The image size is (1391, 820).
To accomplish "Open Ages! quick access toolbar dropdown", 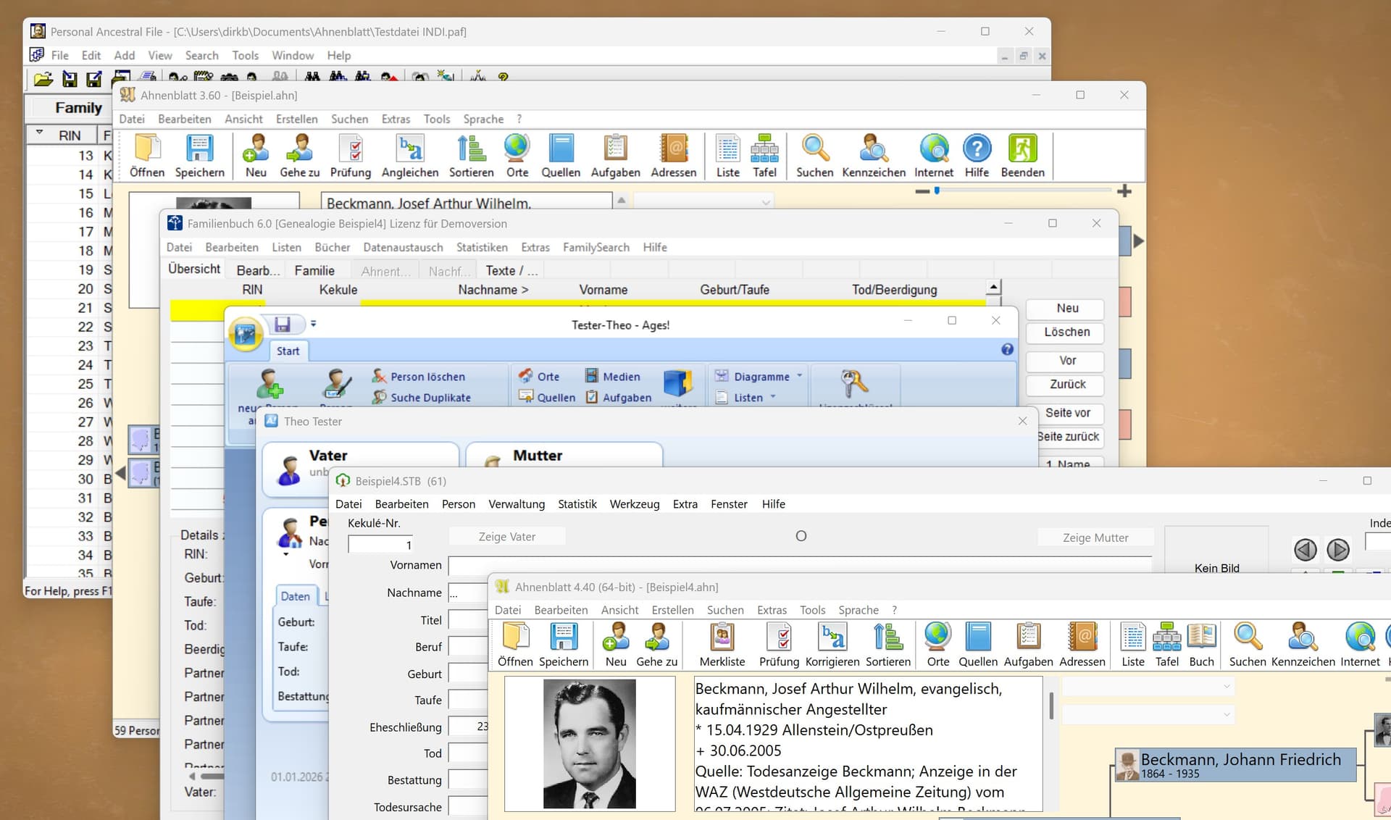I will click(x=314, y=324).
